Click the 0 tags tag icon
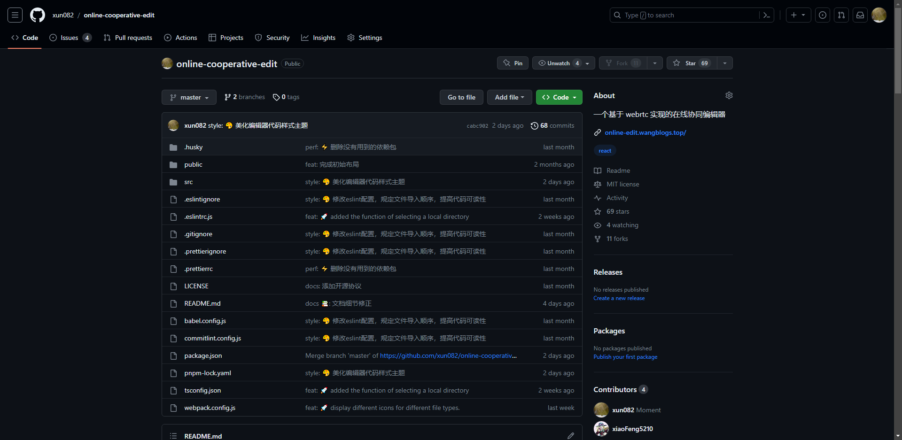This screenshot has height=440, width=902. coord(276,97)
